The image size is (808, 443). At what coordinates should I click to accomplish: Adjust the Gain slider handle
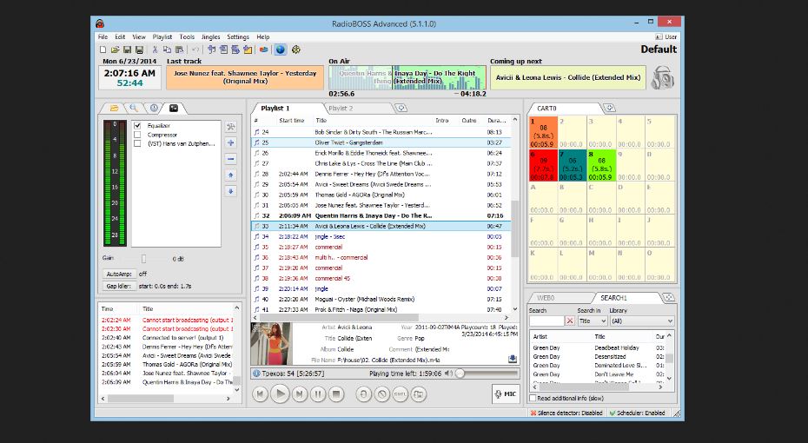[x=143, y=259]
